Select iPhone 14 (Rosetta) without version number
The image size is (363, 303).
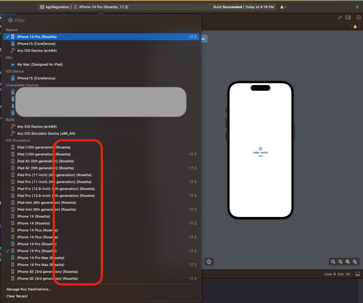(101, 216)
